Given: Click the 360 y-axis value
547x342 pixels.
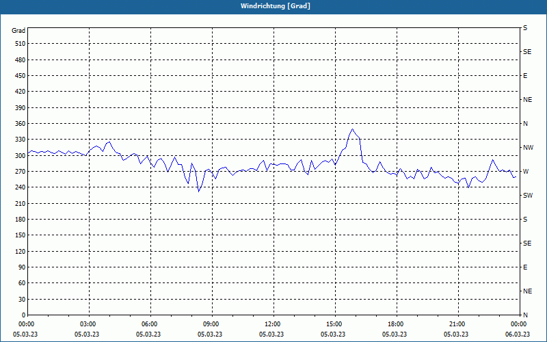Looking at the screenshot, I should click(x=21, y=124).
